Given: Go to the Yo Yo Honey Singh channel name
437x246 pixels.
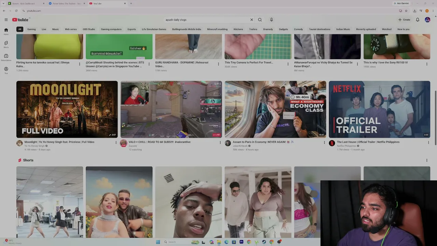Looking at the screenshot, I should coord(34,146).
